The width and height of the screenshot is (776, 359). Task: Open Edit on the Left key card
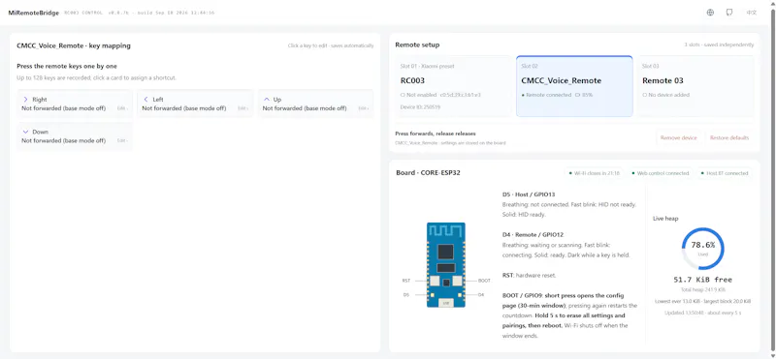pyautogui.click(x=242, y=108)
